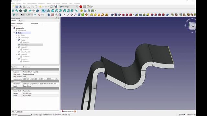Open the Undo history dropdown arrow
Viewport: 207px width, 116px height.
pyautogui.click(x=43, y=6)
